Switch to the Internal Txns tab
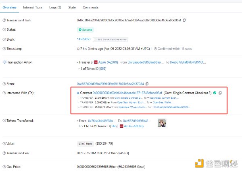Screen dimensions: 242x172 (x=33, y=7)
